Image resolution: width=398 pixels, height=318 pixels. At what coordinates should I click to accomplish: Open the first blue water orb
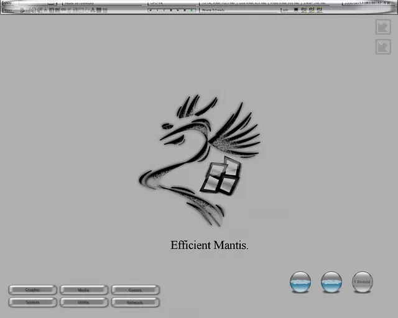[x=300, y=282]
